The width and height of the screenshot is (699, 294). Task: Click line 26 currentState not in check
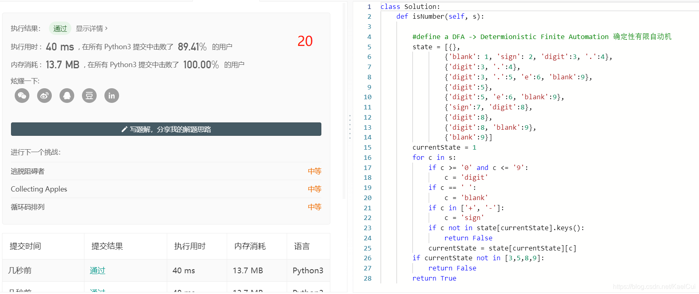[x=478, y=258]
